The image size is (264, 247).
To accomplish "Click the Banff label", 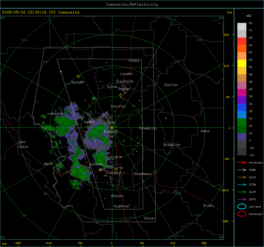I will point(48,164).
